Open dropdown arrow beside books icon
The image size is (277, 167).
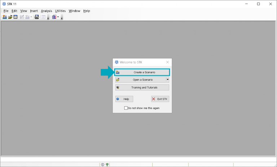tap(58, 17)
